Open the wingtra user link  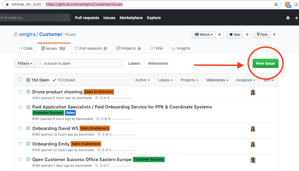tap(27, 34)
